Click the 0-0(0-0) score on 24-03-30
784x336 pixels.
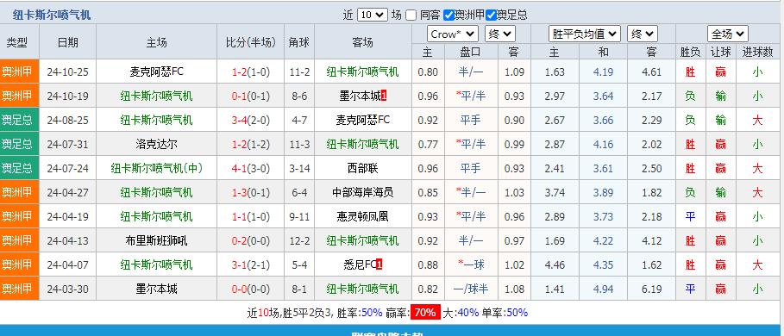(x=250, y=289)
